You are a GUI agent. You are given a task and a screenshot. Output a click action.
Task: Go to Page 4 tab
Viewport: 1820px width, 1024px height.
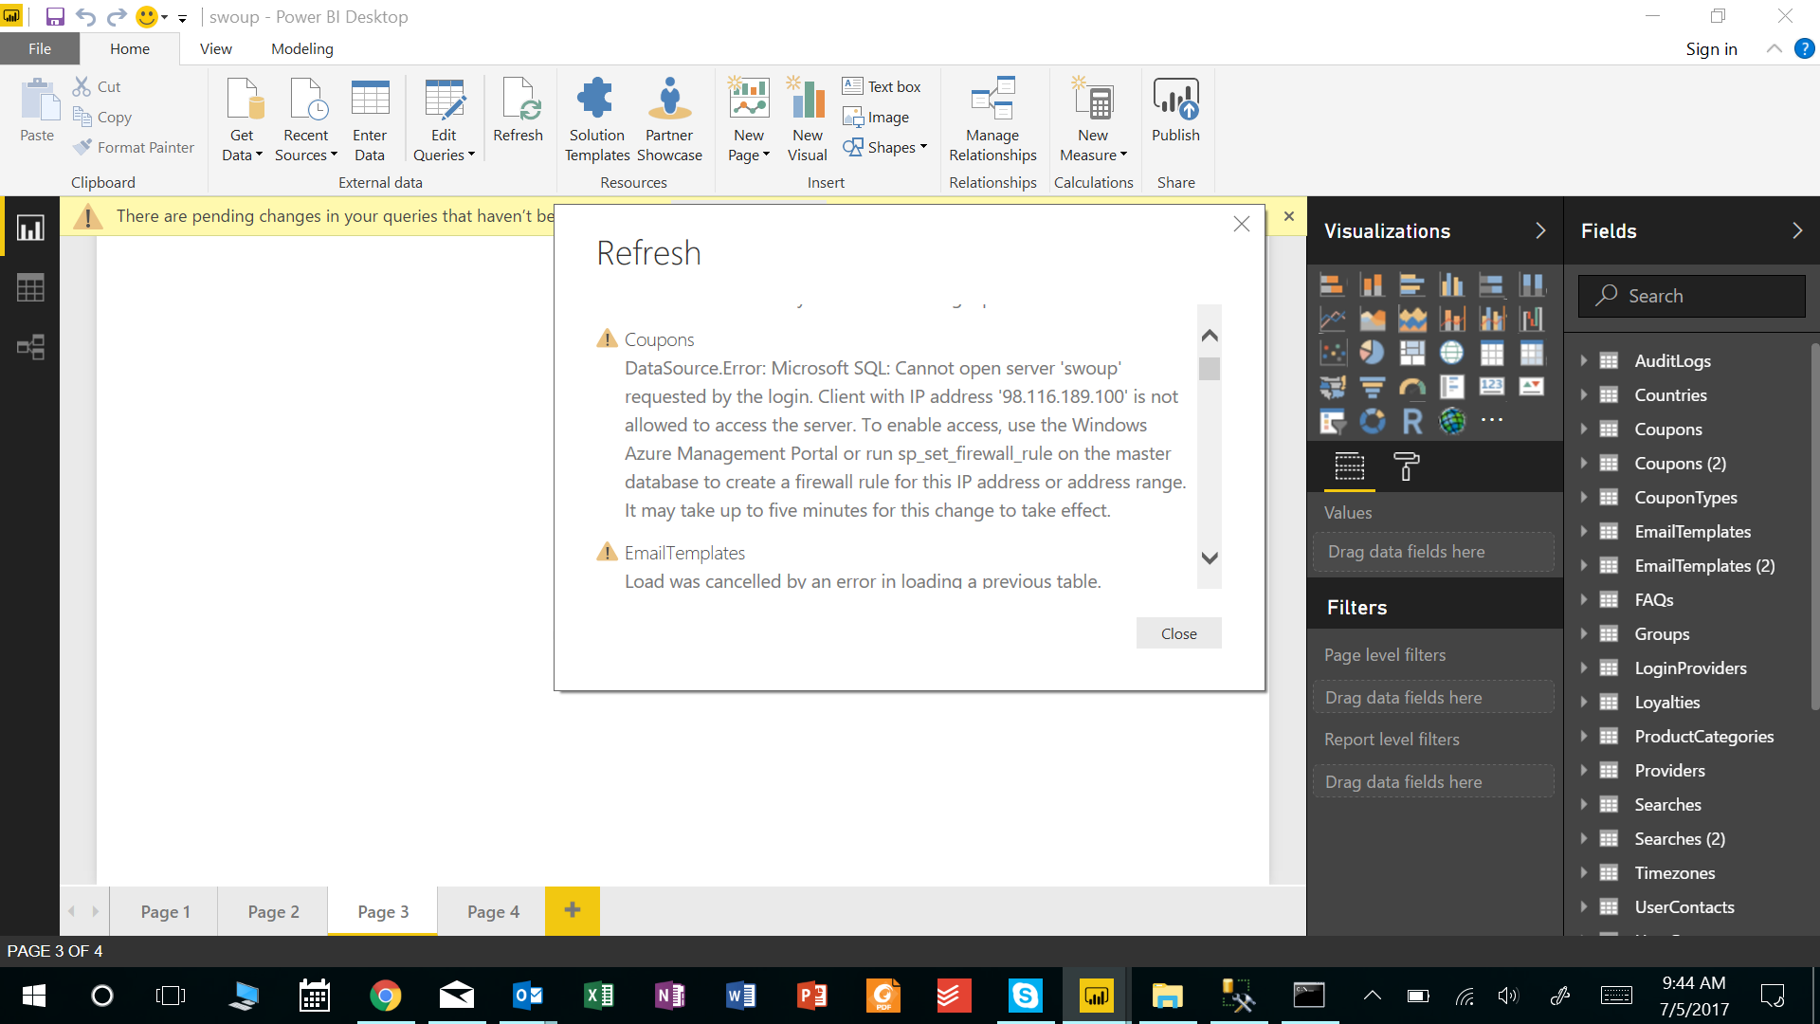coord(493,911)
